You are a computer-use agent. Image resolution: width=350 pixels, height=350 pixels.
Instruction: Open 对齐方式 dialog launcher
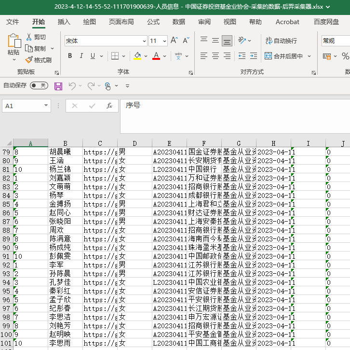[314, 73]
